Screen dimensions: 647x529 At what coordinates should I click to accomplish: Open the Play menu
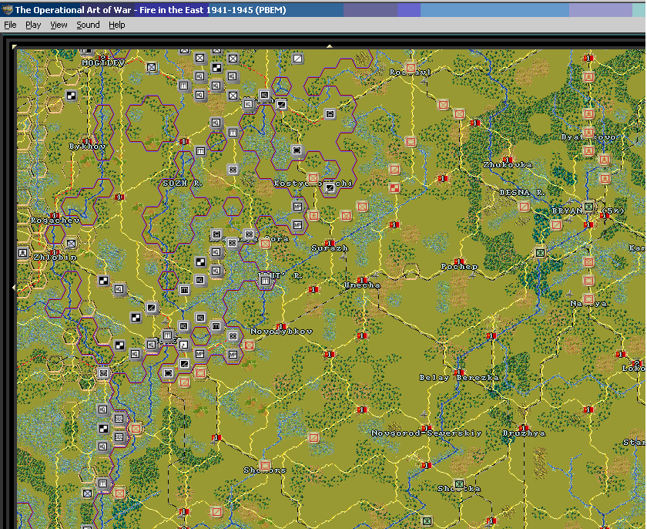click(33, 25)
